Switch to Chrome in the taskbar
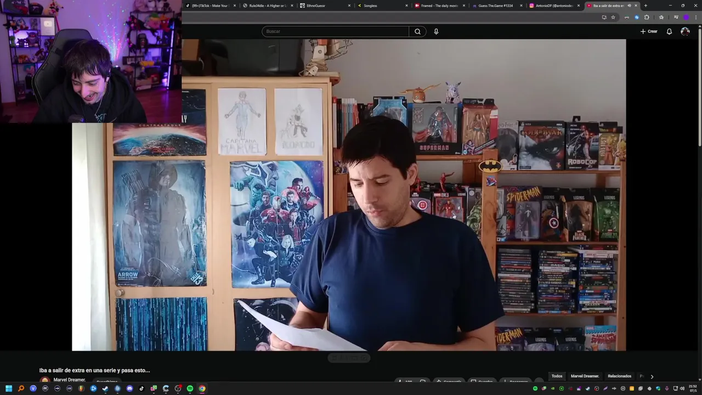Viewport: 702px width, 395px height. tap(202, 388)
